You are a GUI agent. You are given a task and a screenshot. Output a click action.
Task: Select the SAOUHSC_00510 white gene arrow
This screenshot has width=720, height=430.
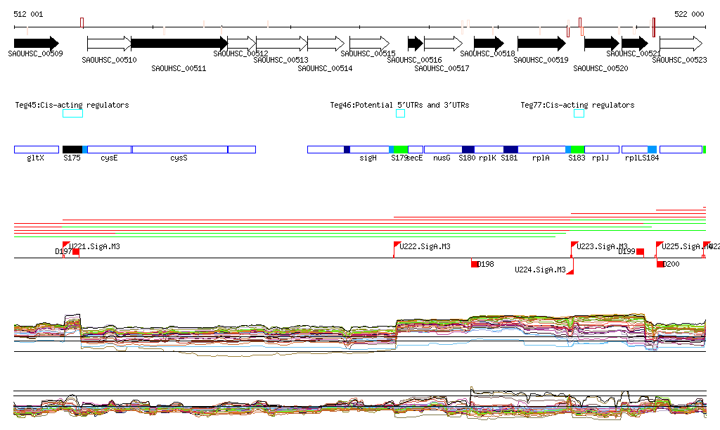click(108, 43)
